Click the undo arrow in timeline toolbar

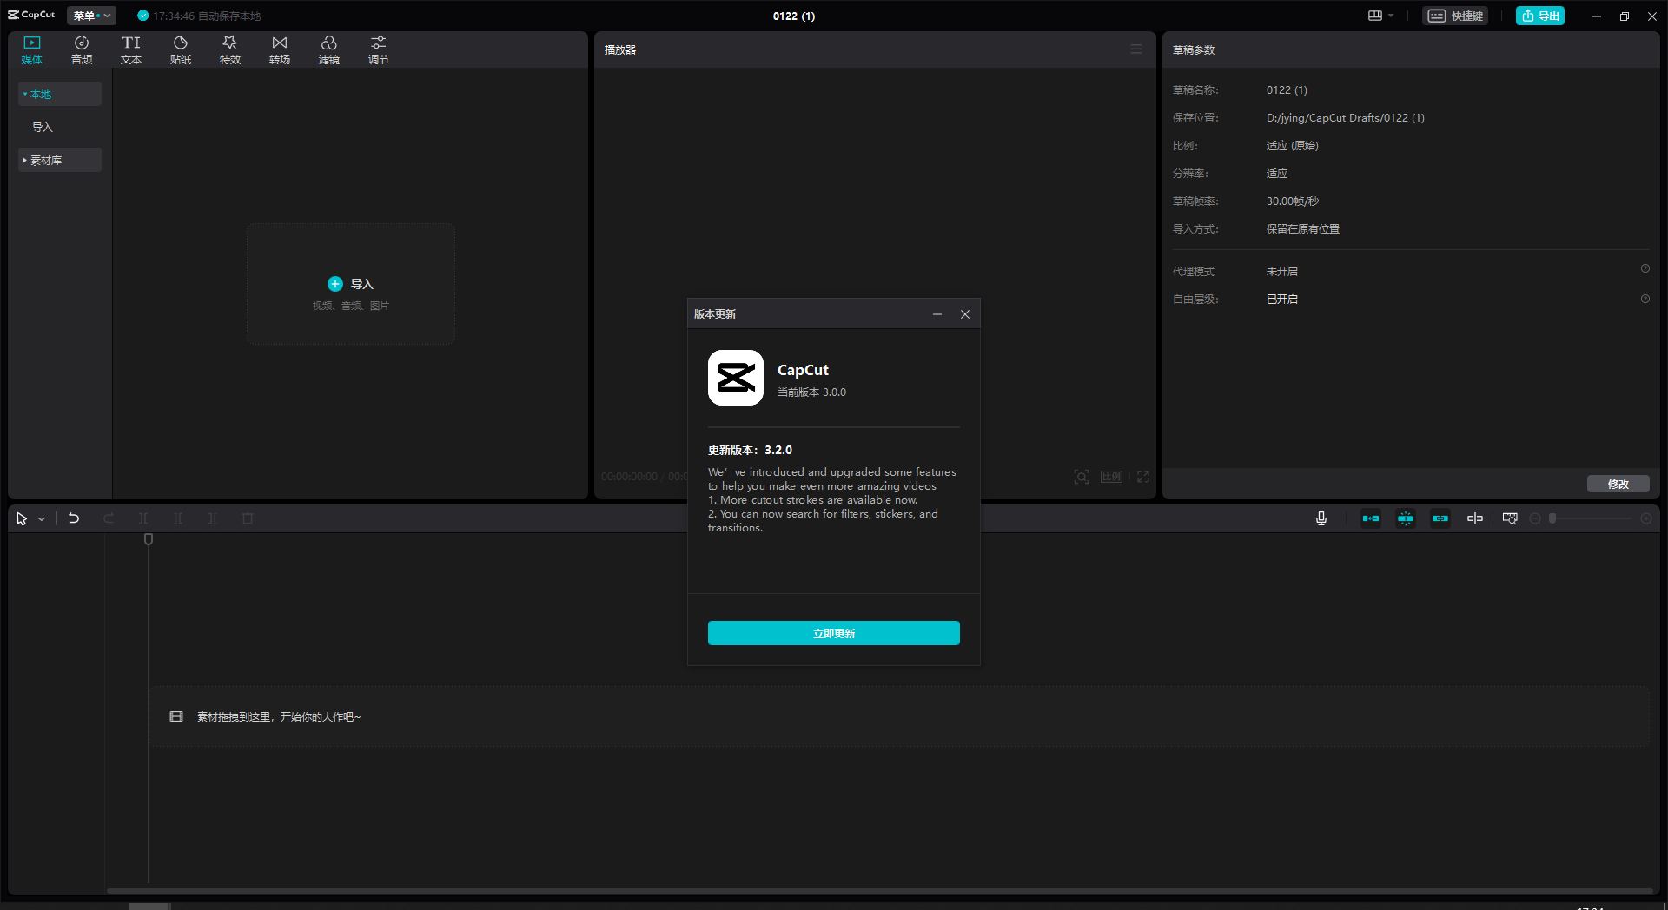pos(74,518)
